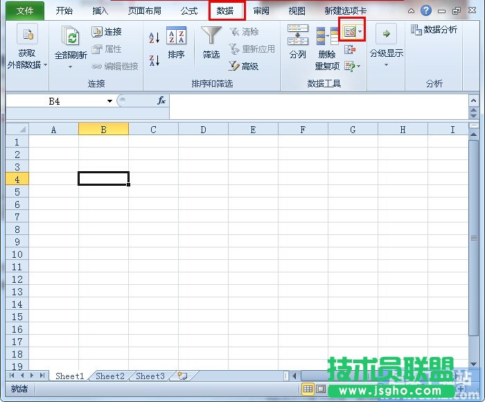This screenshot has width=485, height=402.
Task: Click the horizontal scrollbar left arrow
Action: [x=294, y=376]
